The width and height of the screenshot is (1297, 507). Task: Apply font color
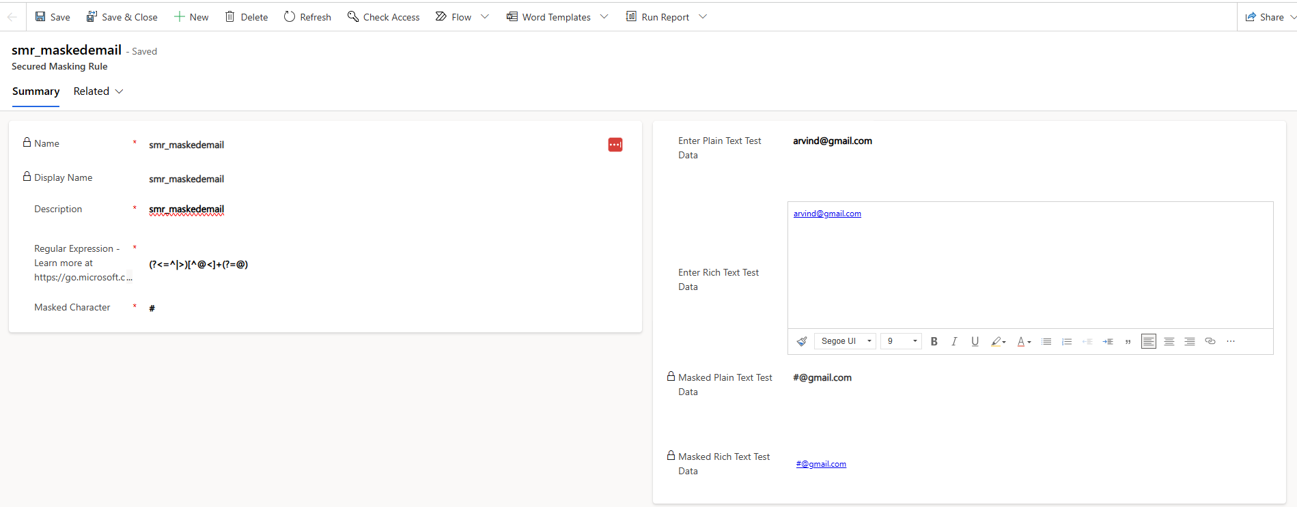point(1021,341)
